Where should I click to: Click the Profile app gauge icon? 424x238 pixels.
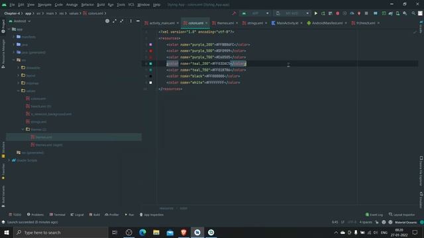click(352, 13)
